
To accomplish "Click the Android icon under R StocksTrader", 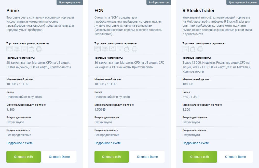I will click(x=200, y=49).
